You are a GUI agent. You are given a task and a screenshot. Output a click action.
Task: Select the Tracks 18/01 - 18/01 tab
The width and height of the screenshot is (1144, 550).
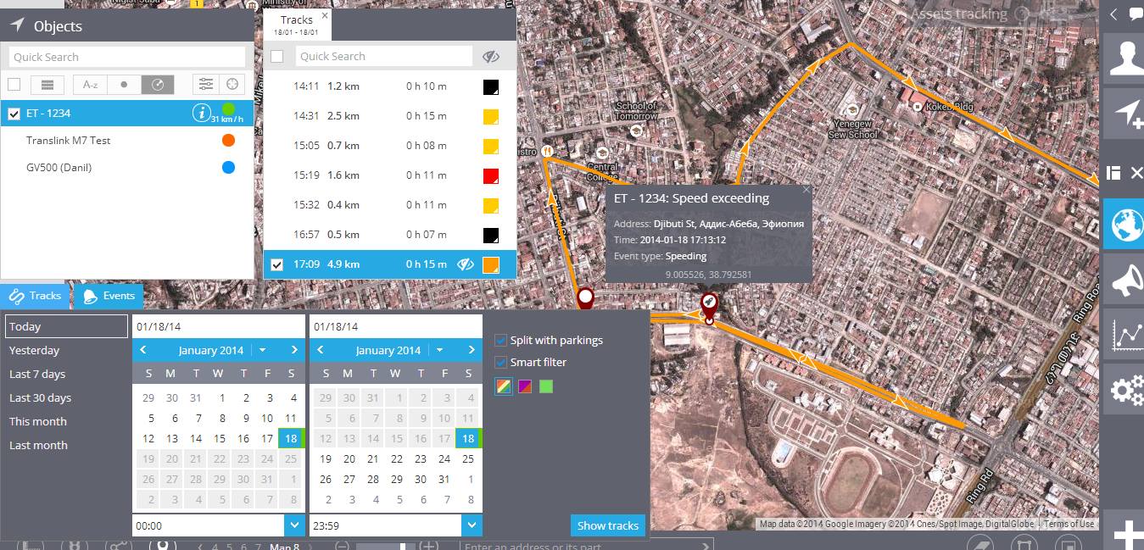pos(297,25)
